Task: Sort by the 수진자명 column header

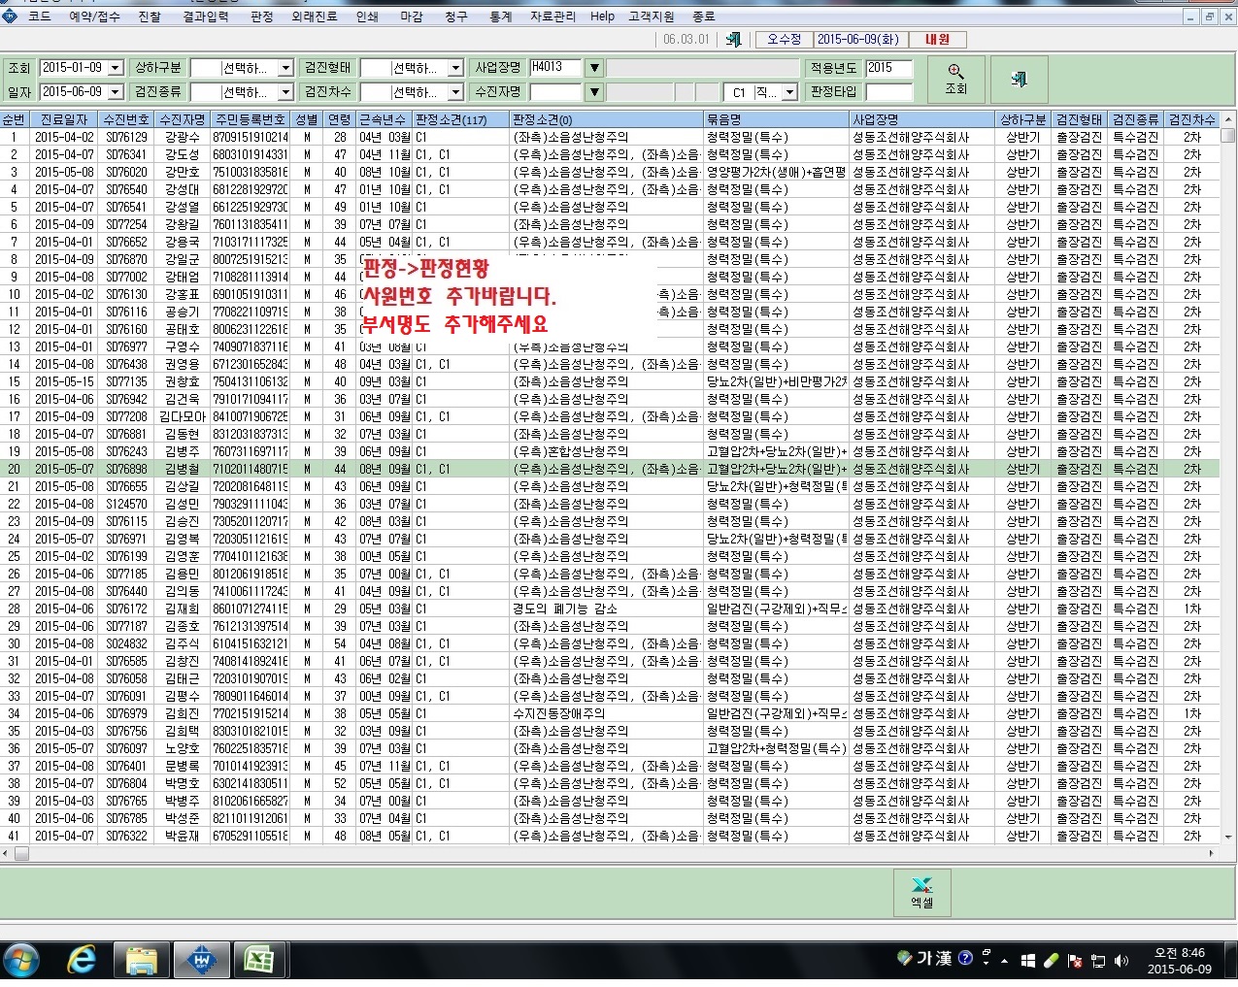Action: point(184,119)
